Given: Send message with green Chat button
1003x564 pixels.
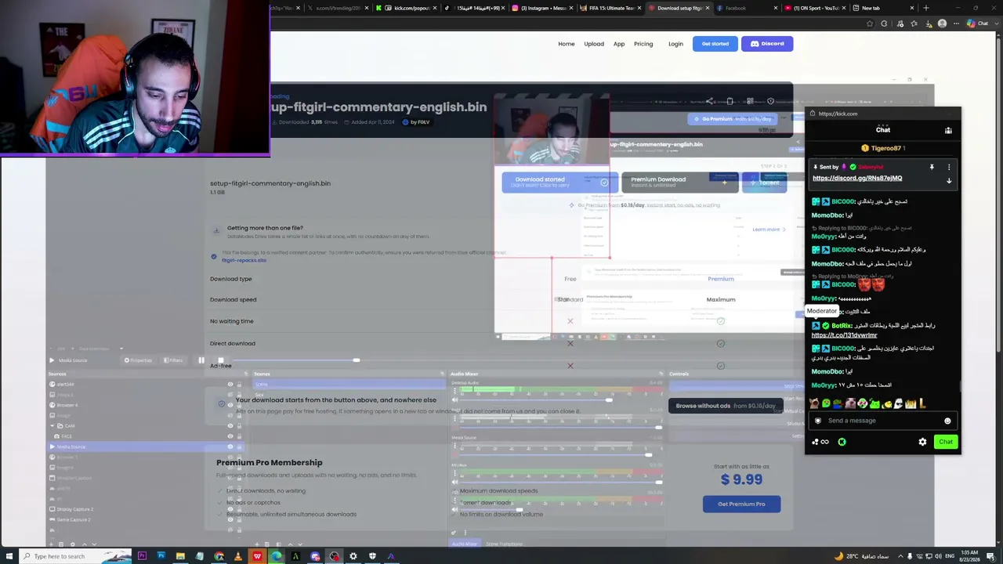Looking at the screenshot, I should tap(946, 442).
